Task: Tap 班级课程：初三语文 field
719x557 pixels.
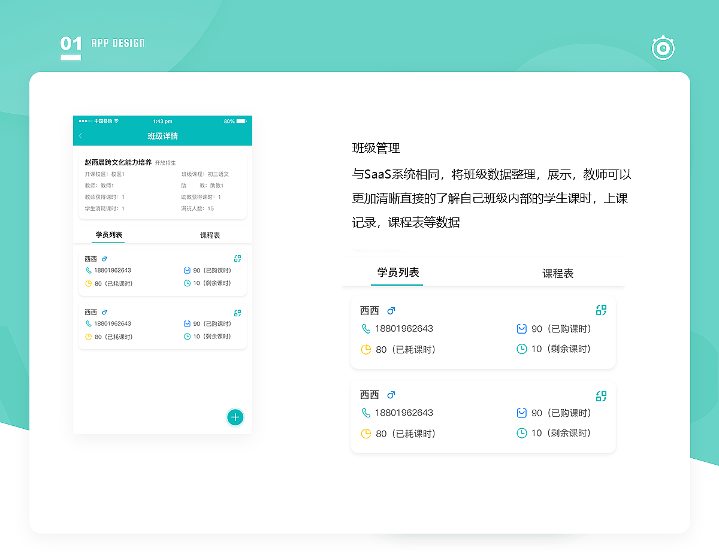Action: [x=205, y=174]
